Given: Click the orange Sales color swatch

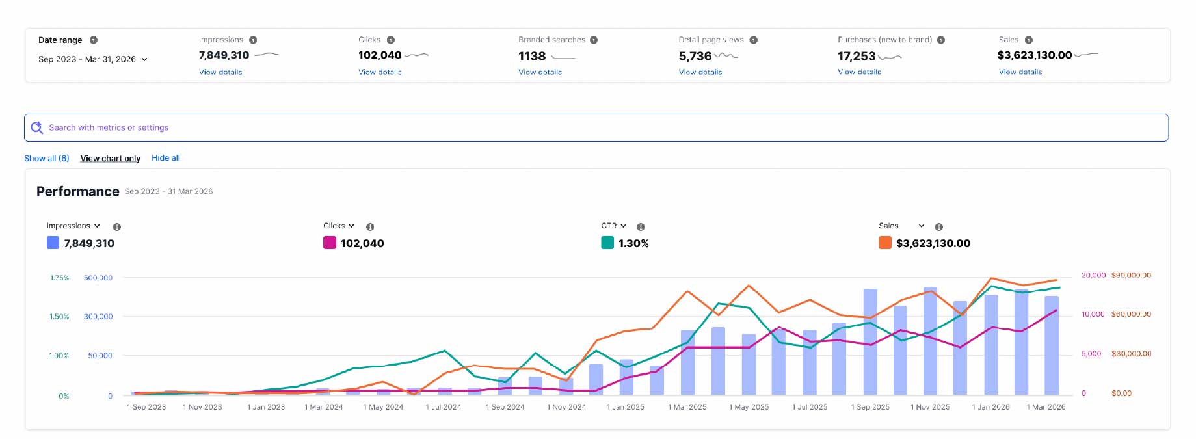Looking at the screenshot, I should point(885,243).
